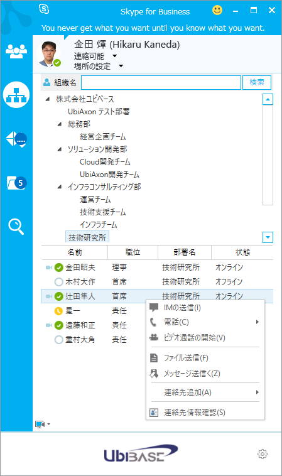
Task: Click the monitor device icon at bottom
Action: coord(40,424)
